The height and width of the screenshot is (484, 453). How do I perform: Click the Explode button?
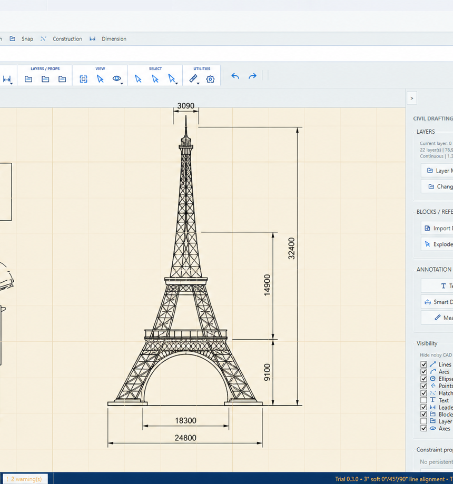coord(437,244)
